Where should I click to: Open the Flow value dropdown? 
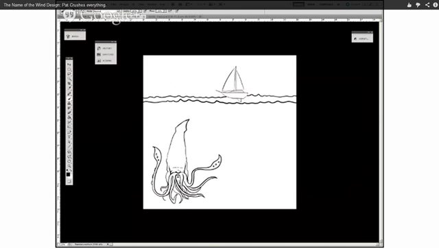click(161, 11)
